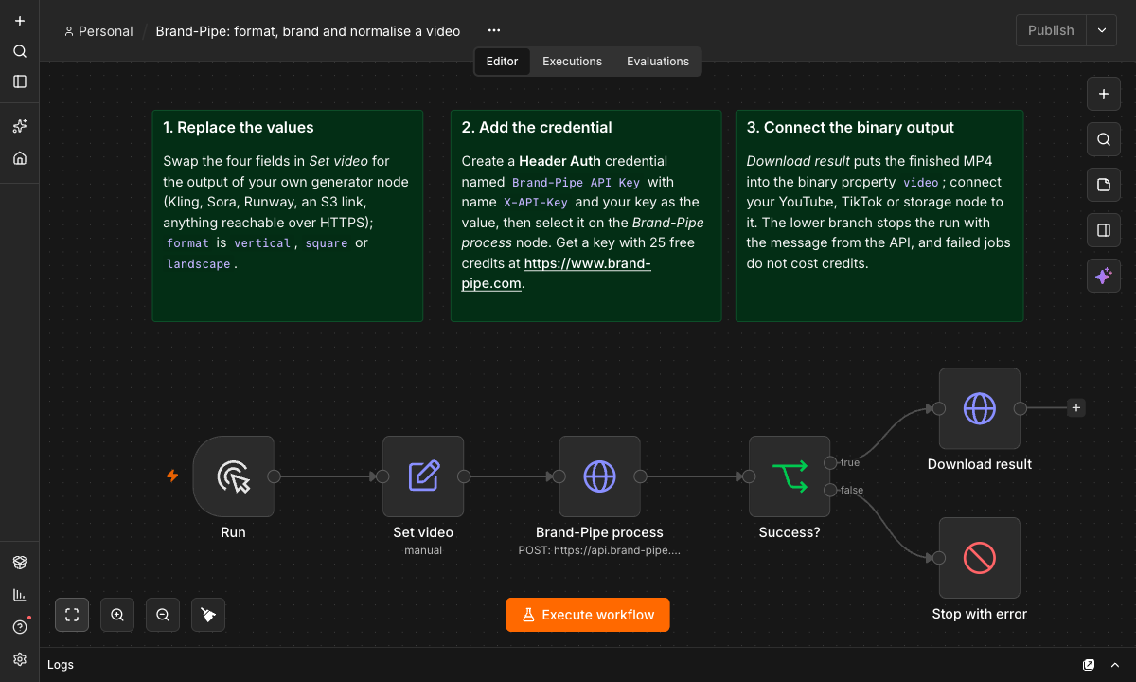1136x682 pixels.
Task: Click Execute workflow button
Action: (x=587, y=615)
